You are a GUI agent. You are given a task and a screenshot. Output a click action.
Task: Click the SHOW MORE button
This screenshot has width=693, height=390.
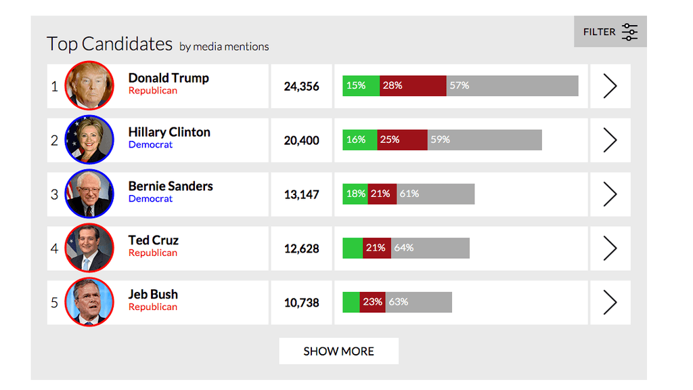coord(338,351)
